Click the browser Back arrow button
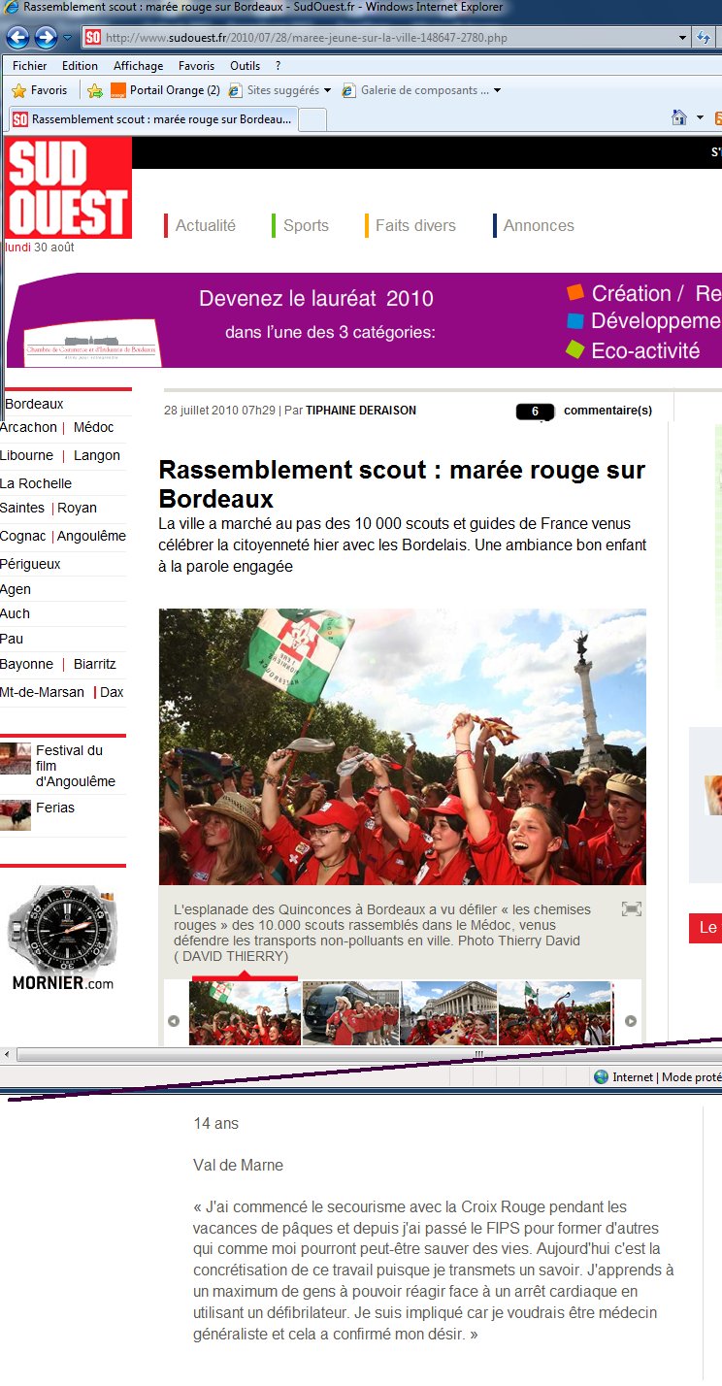Viewport: 722px width, 1386px height. (x=17, y=38)
